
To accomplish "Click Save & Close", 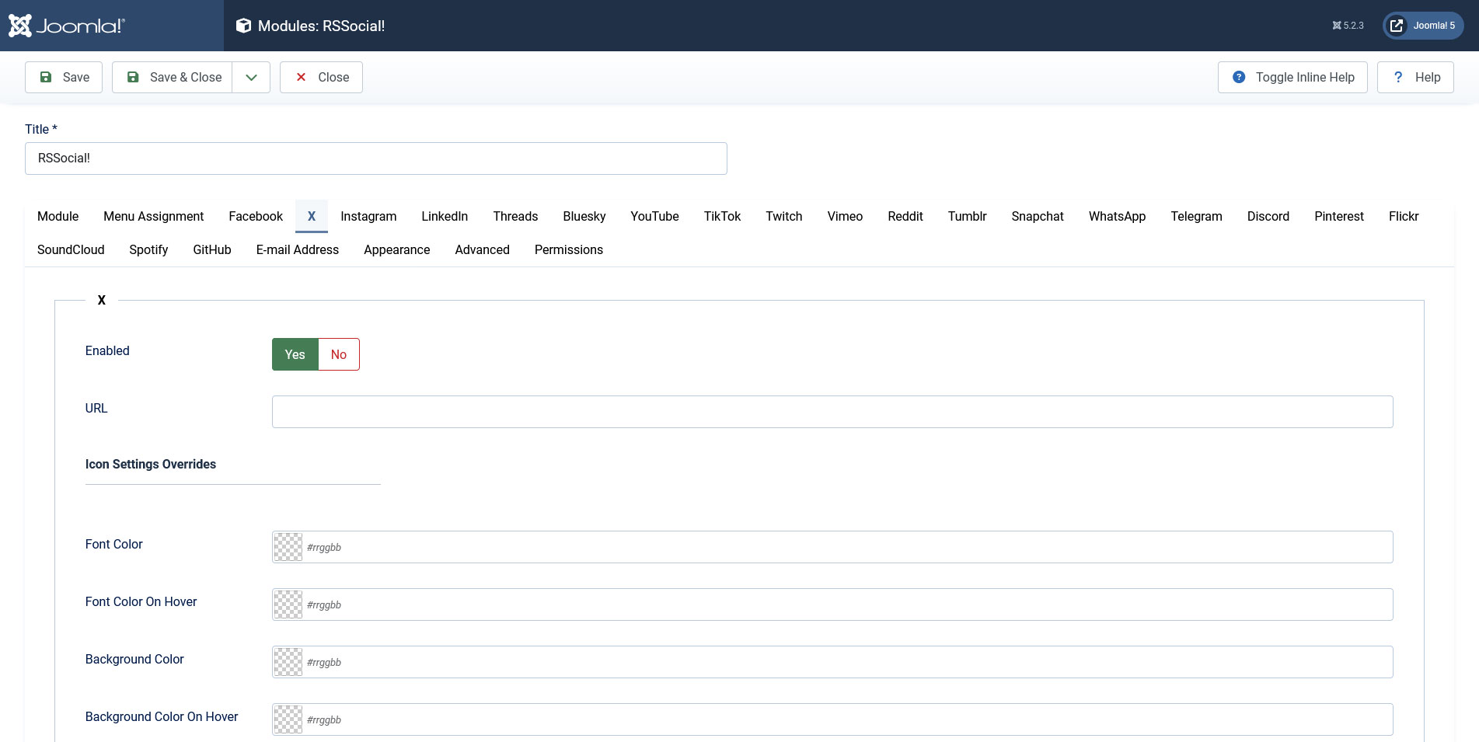I will [x=173, y=77].
